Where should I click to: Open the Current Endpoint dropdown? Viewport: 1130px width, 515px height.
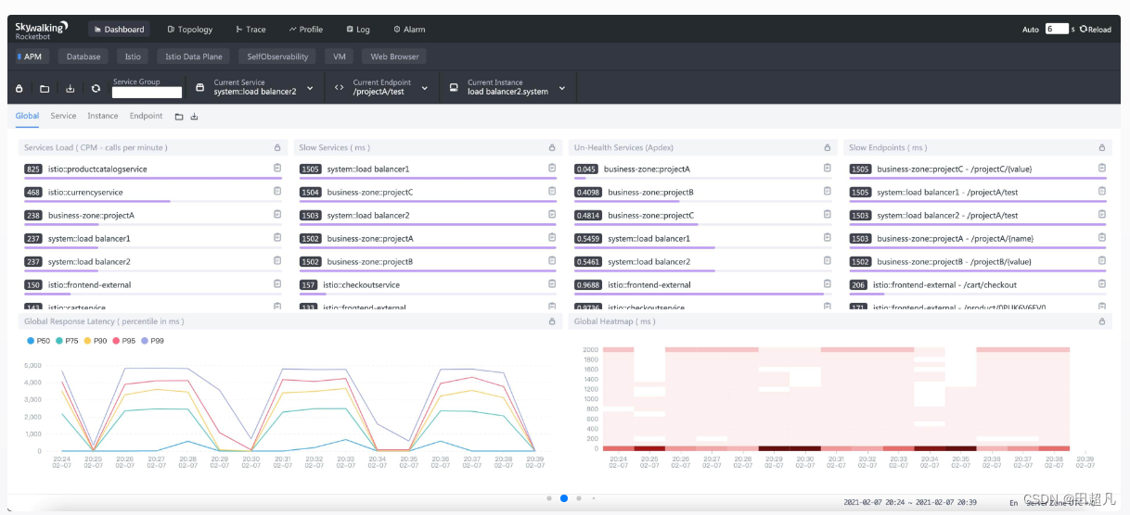381,87
